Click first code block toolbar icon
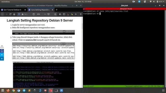This screenshot has width=166, height=93. pyautogui.click(x=64, y=32)
